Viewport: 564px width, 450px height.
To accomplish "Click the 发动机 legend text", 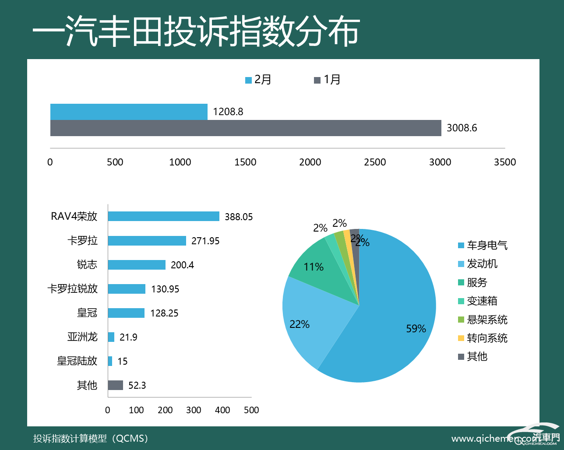I will pos(482,264).
